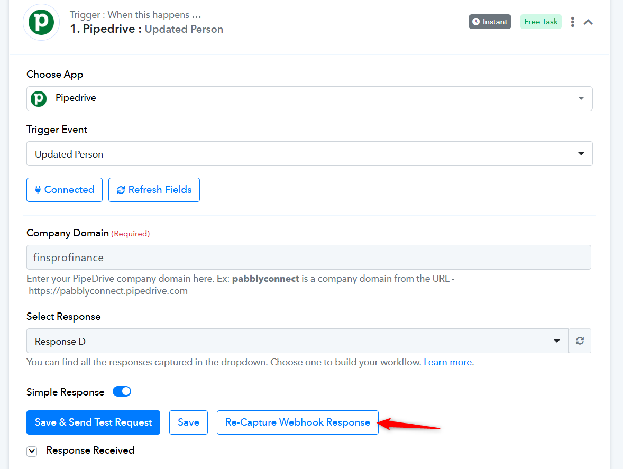Open the Learn more link
Screen dimensions: 623x469
click(x=447, y=362)
